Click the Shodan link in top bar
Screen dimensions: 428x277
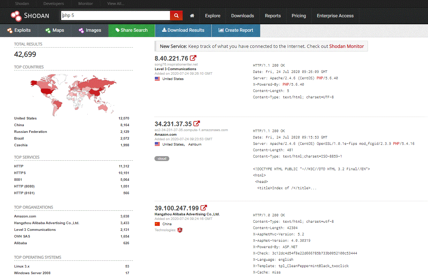[22, 4]
